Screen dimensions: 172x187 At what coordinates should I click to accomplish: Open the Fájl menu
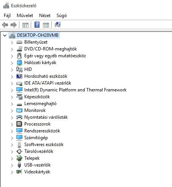pyautogui.click(x=7, y=16)
